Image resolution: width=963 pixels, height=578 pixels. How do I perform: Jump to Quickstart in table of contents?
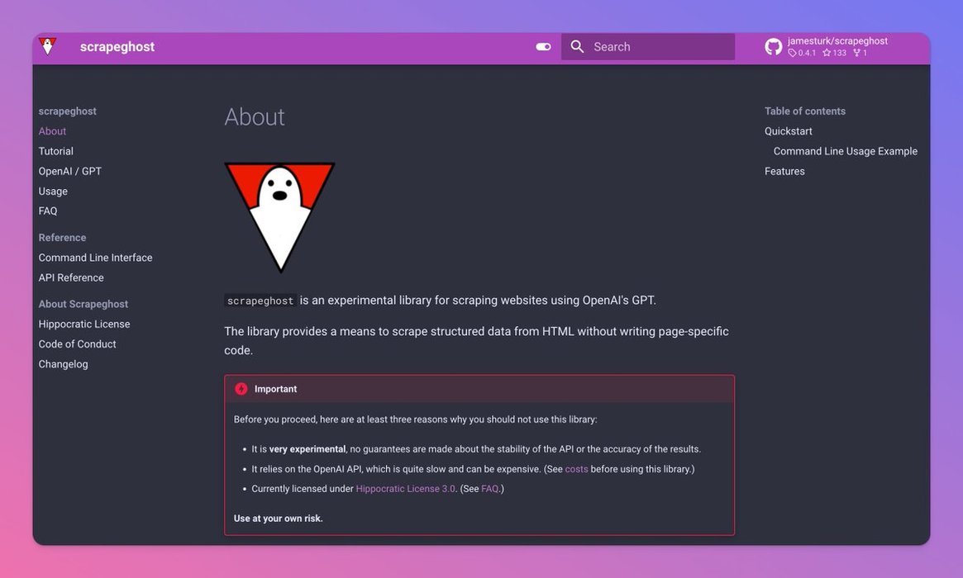(788, 131)
